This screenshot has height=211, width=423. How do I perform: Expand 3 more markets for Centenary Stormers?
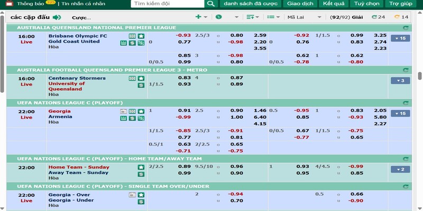point(400,81)
